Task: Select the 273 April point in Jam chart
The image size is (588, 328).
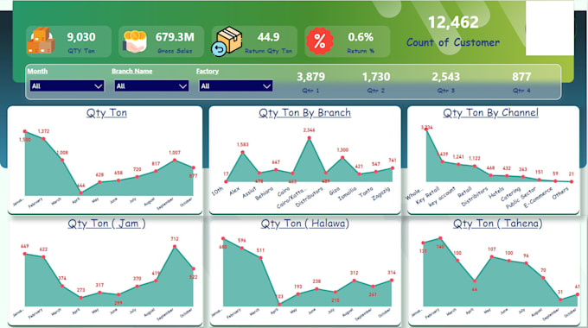Action: (81, 298)
